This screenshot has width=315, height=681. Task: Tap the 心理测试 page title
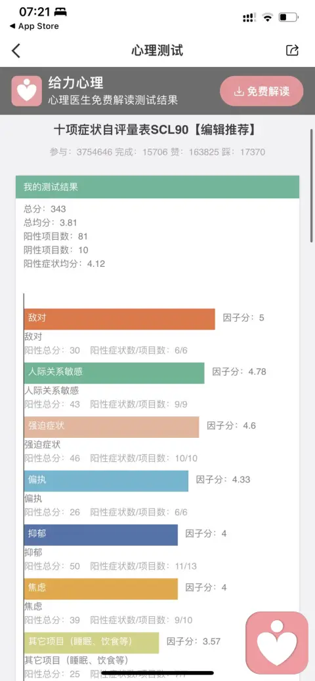[157, 50]
